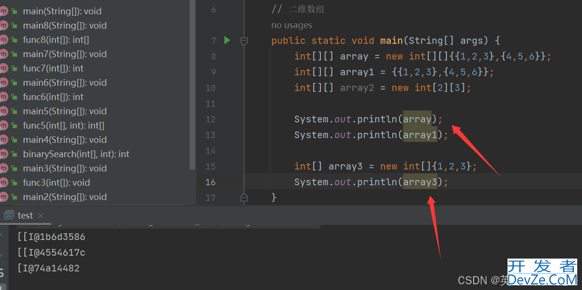This screenshot has width=582, height=290.
Task: Select main4(String[]): void method
Action: point(65,140)
